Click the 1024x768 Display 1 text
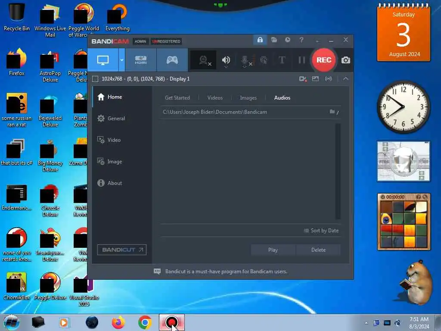This screenshot has width=441, height=331. click(x=146, y=79)
